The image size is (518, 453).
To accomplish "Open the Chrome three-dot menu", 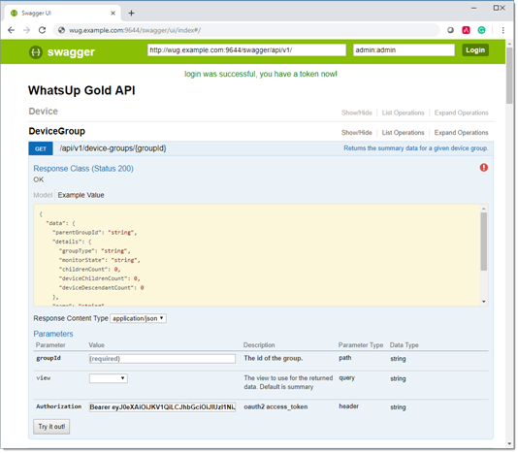I will [503, 30].
